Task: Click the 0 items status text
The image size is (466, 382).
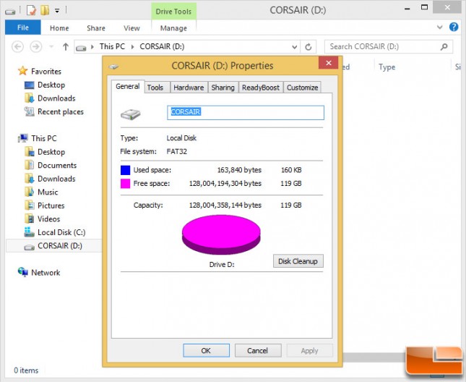Action: pyautogui.click(x=26, y=370)
